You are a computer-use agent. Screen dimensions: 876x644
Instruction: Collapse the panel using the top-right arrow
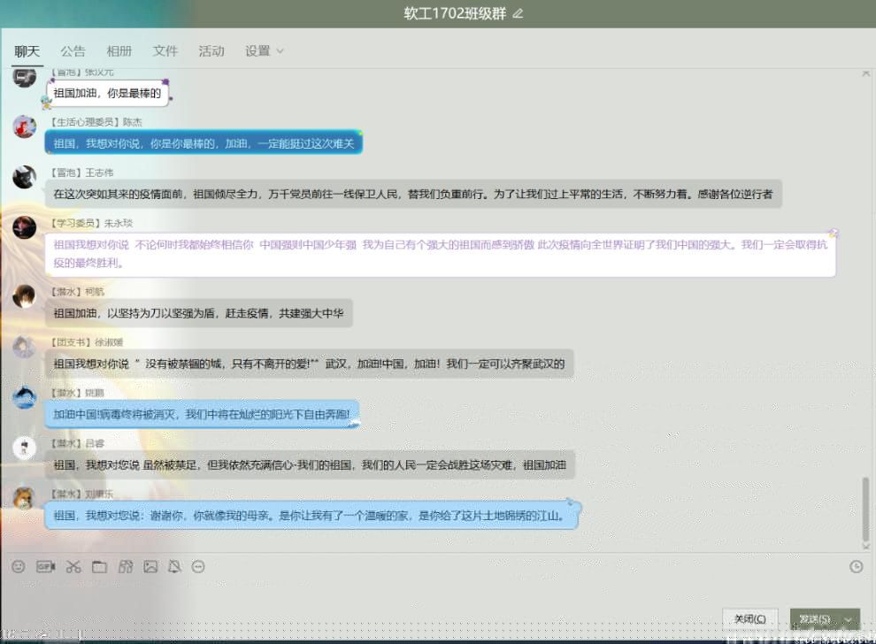pos(865,73)
